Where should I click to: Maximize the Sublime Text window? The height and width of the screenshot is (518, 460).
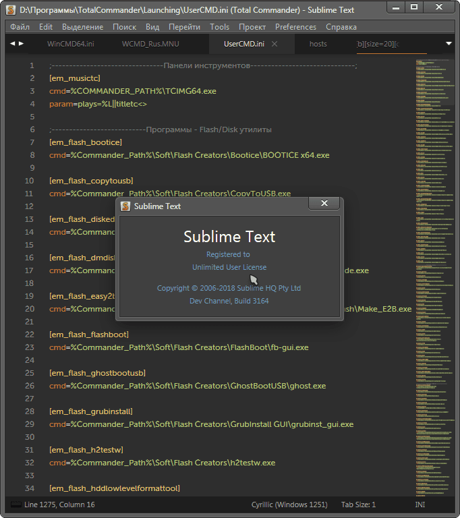(414, 7)
